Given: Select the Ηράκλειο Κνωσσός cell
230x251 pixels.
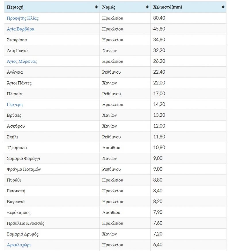Looking at the screenshot, I should click(x=25, y=223).
